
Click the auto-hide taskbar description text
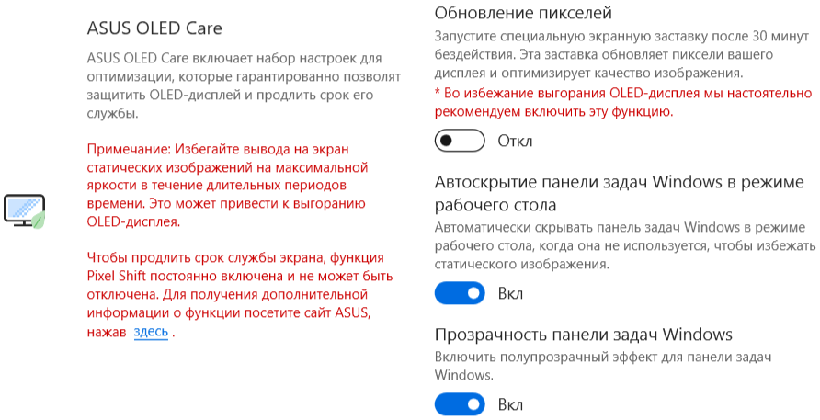tap(623, 245)
